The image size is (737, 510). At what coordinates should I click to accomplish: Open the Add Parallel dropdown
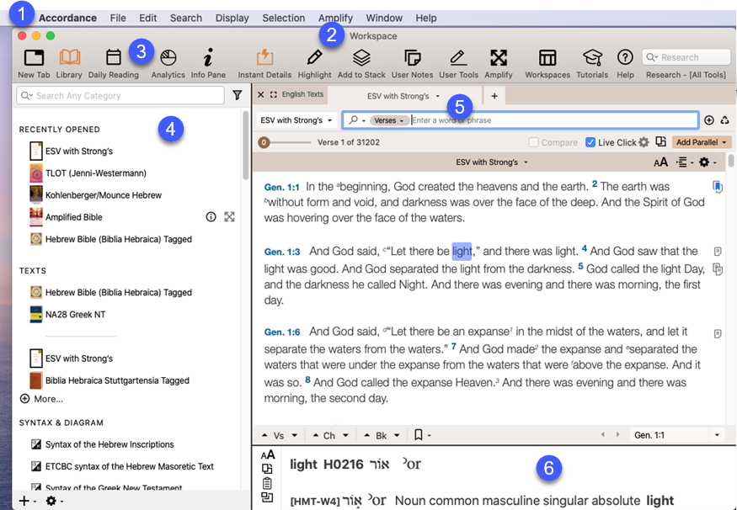click(x=702, y=143)
